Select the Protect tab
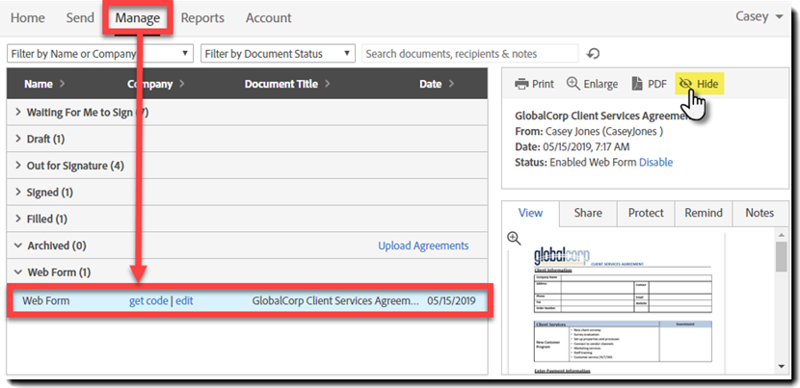The height and width of the screenshot is (388, 800). 646,213
